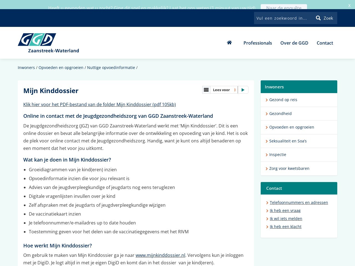
Task: Open the ReadSpeaker menu icon
Action: (x=206, y=90)
